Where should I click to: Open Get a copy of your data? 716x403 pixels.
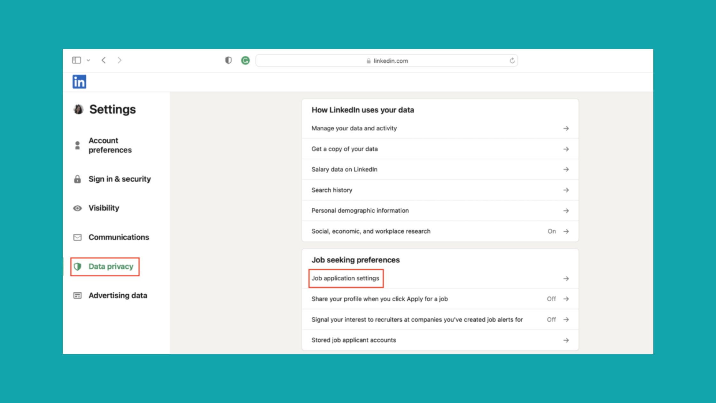tap(344, 149)
